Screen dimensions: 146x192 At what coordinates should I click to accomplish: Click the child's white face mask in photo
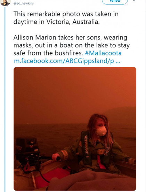click(x=101, y=131)
